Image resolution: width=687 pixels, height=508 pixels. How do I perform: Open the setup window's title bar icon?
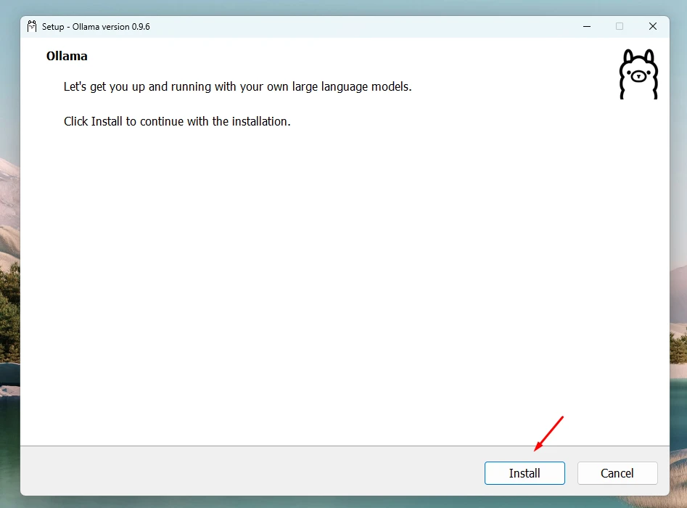32,26
